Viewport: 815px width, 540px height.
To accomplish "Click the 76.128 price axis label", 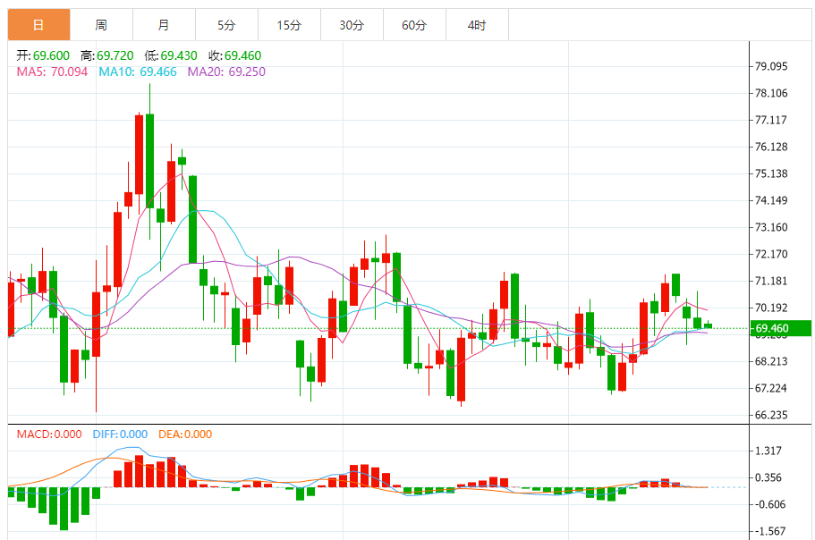I will 771,147.
